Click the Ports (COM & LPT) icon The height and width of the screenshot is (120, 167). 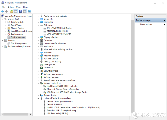41,62
